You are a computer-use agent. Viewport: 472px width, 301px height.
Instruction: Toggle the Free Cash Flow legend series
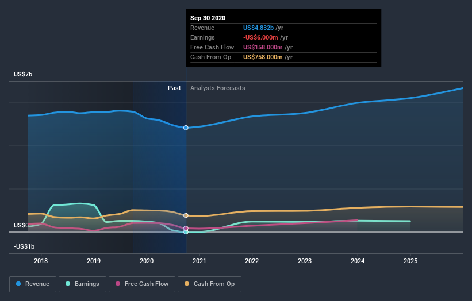tap(142, 284)
